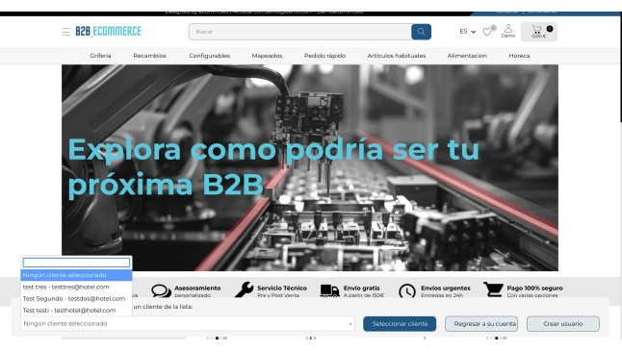Open the Demo user account icon

pos(508,31)
